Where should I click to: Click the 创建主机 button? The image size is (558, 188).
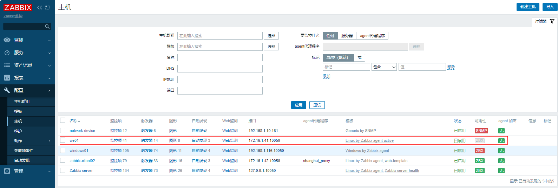coord(527,7)
